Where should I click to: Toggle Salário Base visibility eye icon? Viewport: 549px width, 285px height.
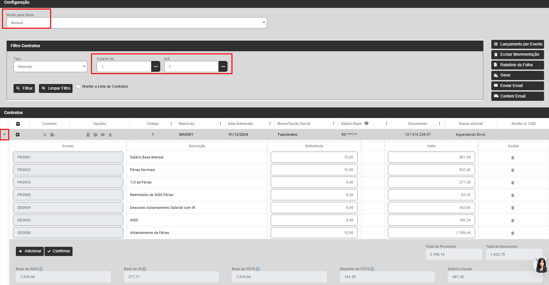[x=366, y=123]
